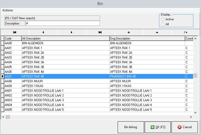
Task: Go to next record arrow
Action: (71, 32)
